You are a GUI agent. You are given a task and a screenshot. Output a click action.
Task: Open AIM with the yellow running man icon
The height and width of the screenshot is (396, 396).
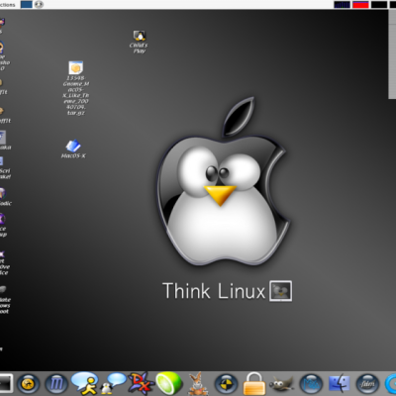(x=85, y=383)
